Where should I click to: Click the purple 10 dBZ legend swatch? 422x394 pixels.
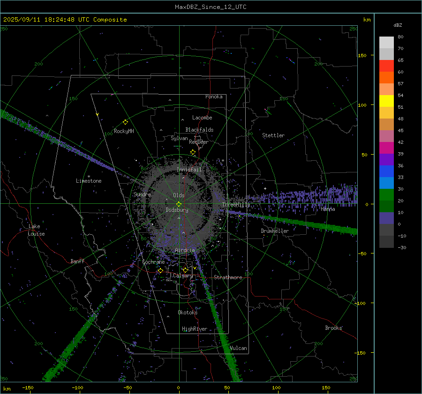tap(386, 218)
